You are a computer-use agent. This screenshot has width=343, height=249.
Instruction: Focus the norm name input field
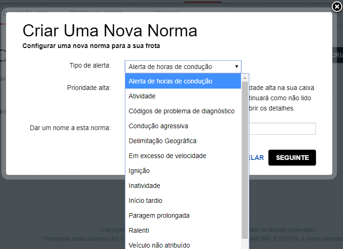[x=282, y=129]
